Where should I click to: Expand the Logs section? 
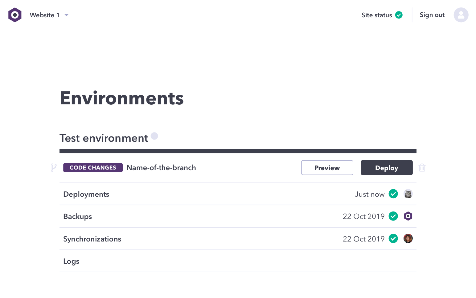(71, 261)
